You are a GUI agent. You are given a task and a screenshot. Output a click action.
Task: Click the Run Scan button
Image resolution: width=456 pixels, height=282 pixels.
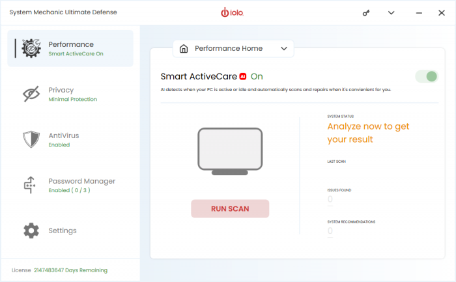coord(230,209)
